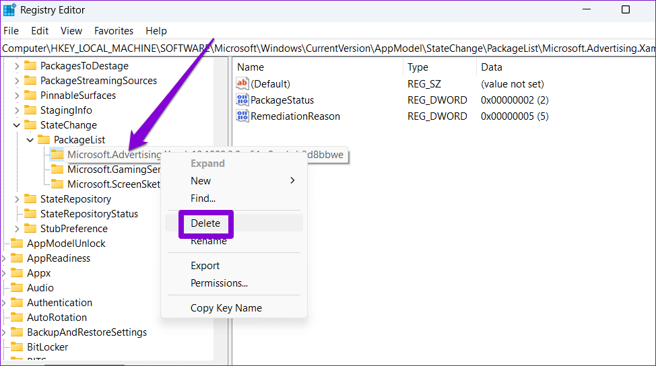The height and width of the screenshot is (366, 656).
Task: Click the Appx folder icon
Action: click(17, 273)
